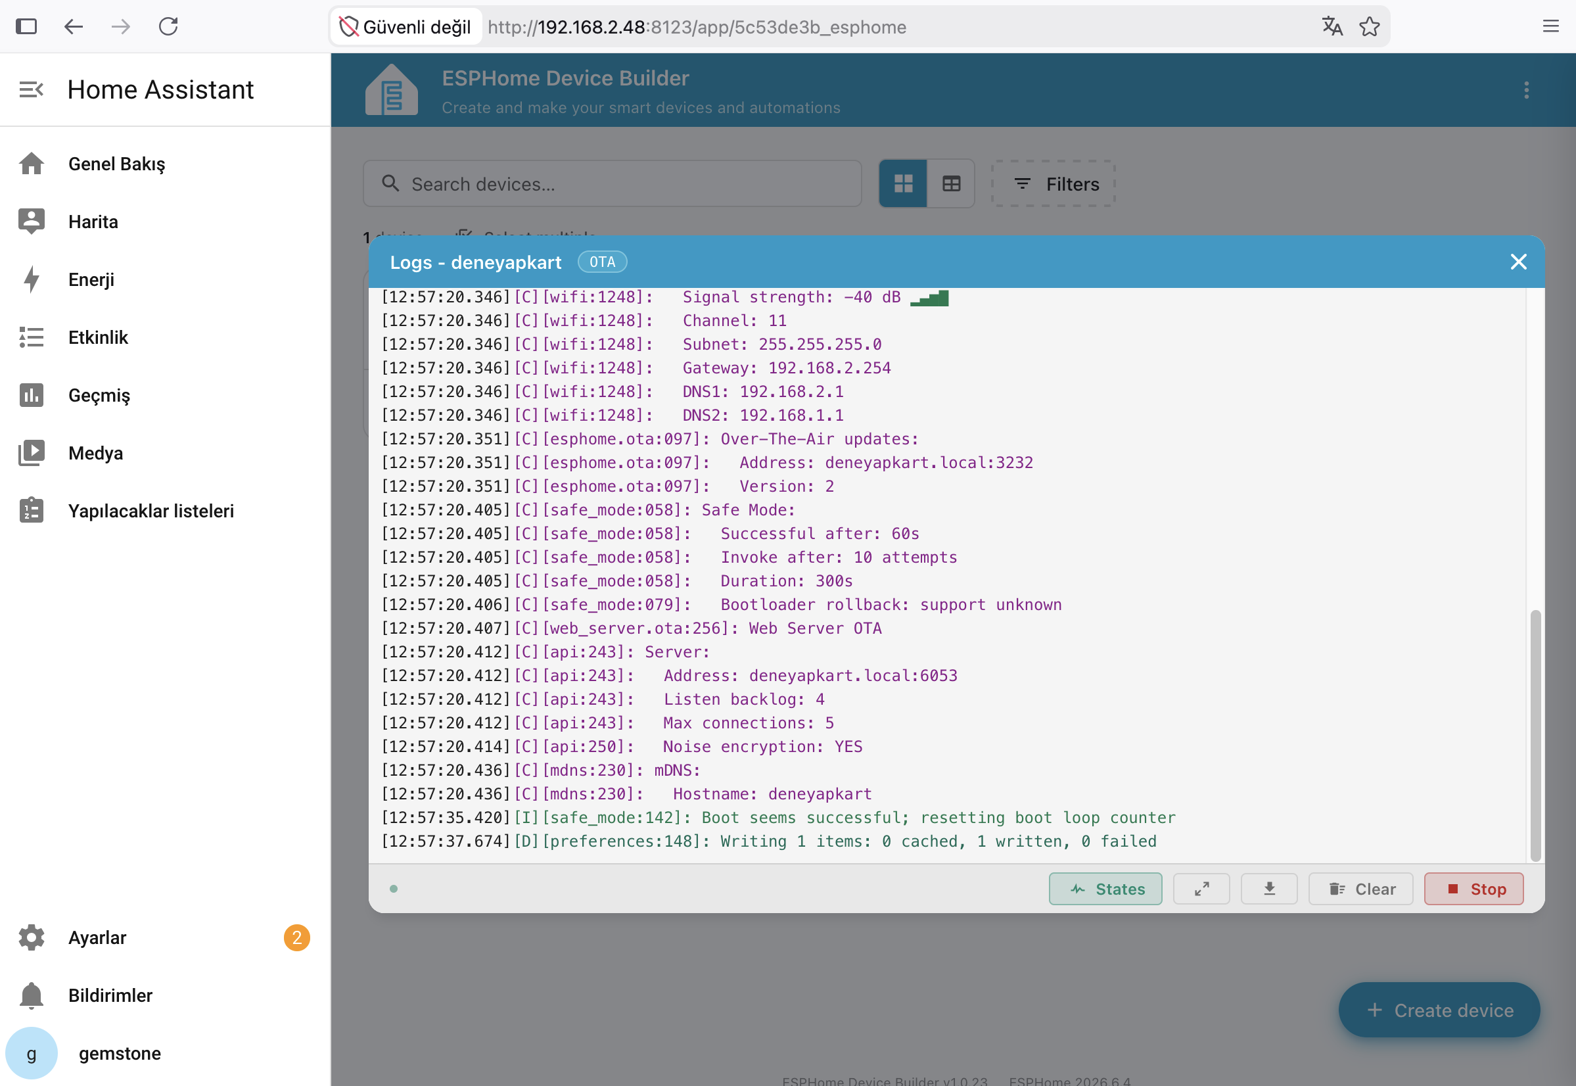Click Create device button

[x=1439, y=1010]
